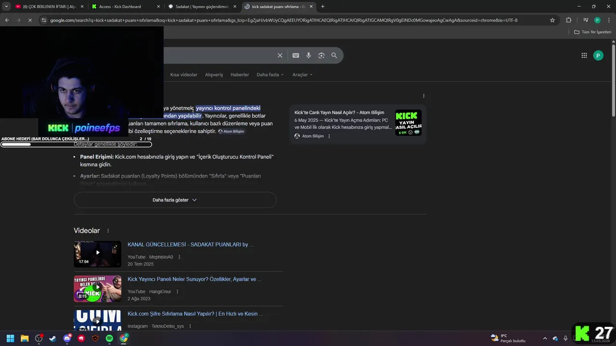The height and width of the screenshot is (346, 616).
Task: Open Kick Yayıncı Paneli Neler Sunuyor link
Action: coord(194,279)
